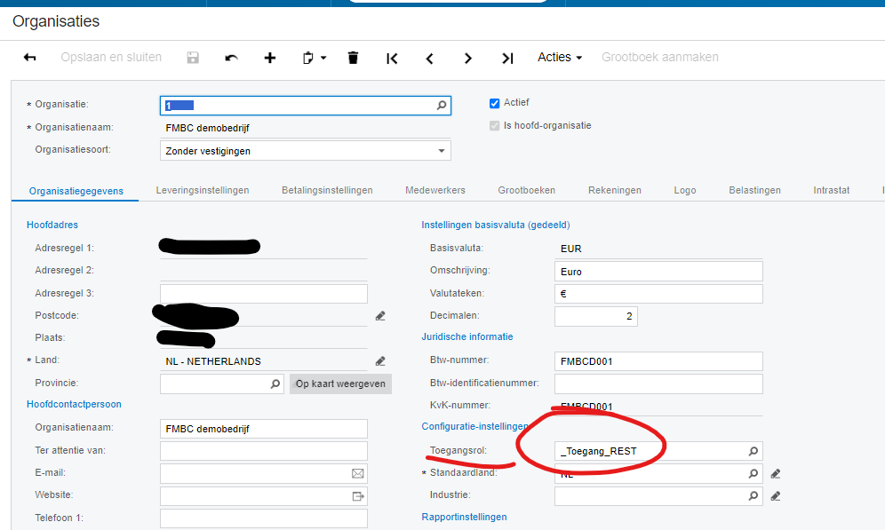
Task: Open the Belastingen tab
Action: (754, 191)
